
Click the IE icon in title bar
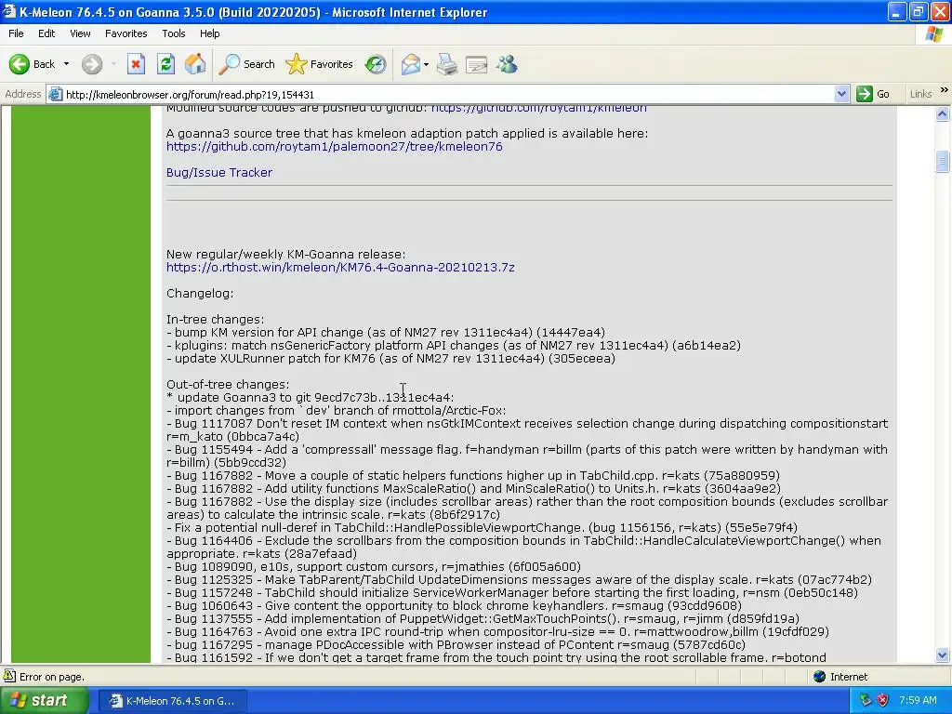[x=8, y=11]
